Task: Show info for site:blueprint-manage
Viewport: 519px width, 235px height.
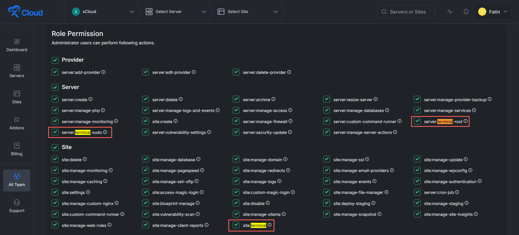Action: [198, 203]
